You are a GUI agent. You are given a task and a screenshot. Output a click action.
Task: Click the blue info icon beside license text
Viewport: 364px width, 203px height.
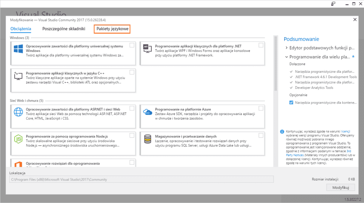click(282, 131)
